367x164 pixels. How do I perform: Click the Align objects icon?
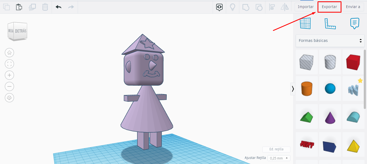[272, 7]
